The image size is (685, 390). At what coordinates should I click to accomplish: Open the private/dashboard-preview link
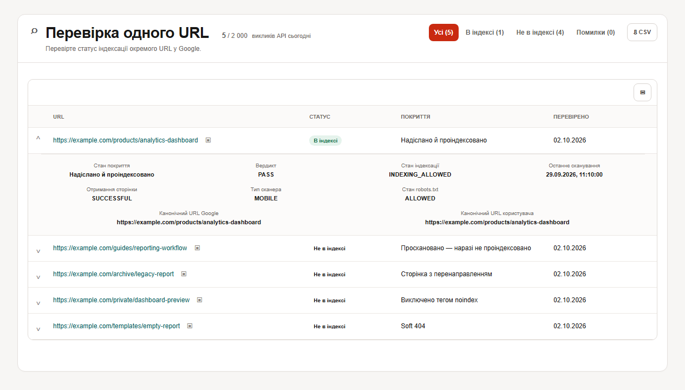pos(121,300)
